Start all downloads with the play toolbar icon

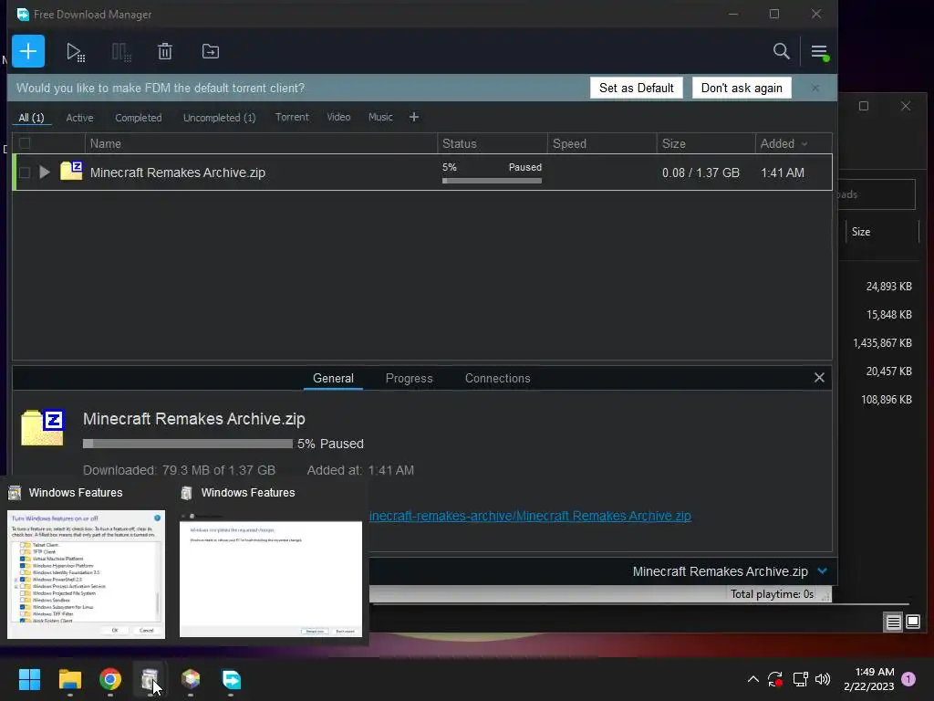click(76, 52)
